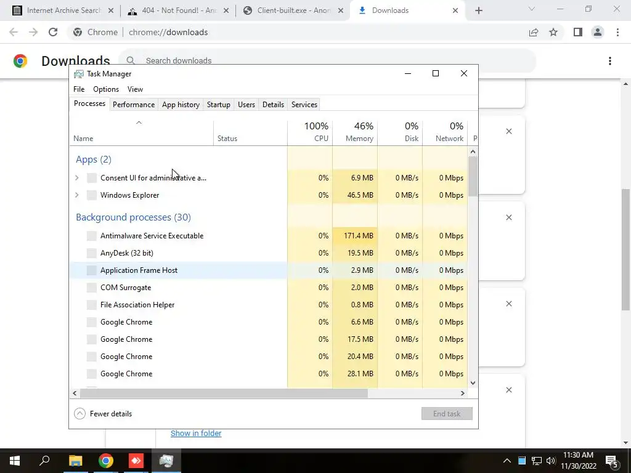Show hidden tray icons chevron
This screenshot has height=473, width=631.
click(x=507, y=461)
